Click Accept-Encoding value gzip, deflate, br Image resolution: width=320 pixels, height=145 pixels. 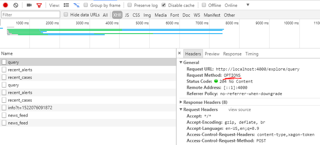[x=245, y=122]
